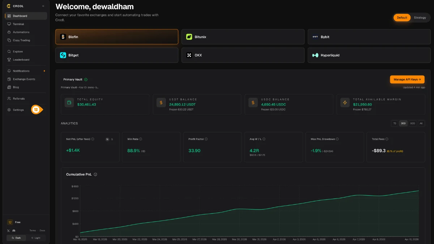Toggle Net PnL to G mode
Screen dimensions: 434x244
click(x=112, y=139)
